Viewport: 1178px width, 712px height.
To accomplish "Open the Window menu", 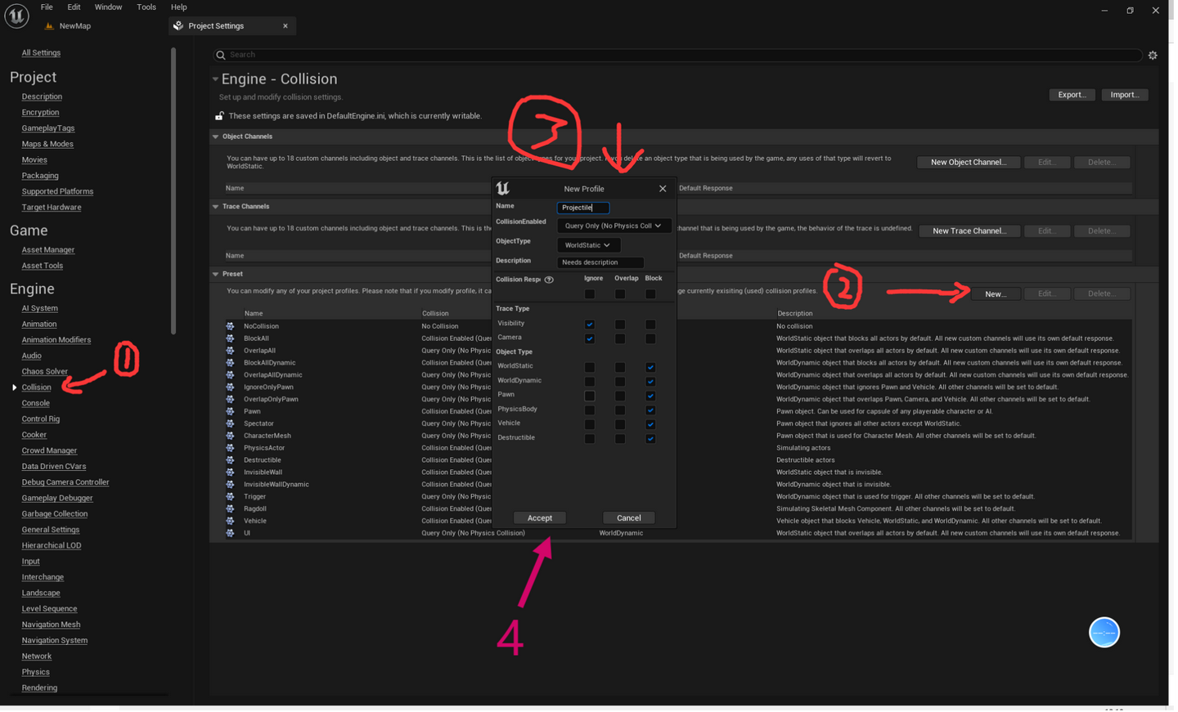I will 108,7.
